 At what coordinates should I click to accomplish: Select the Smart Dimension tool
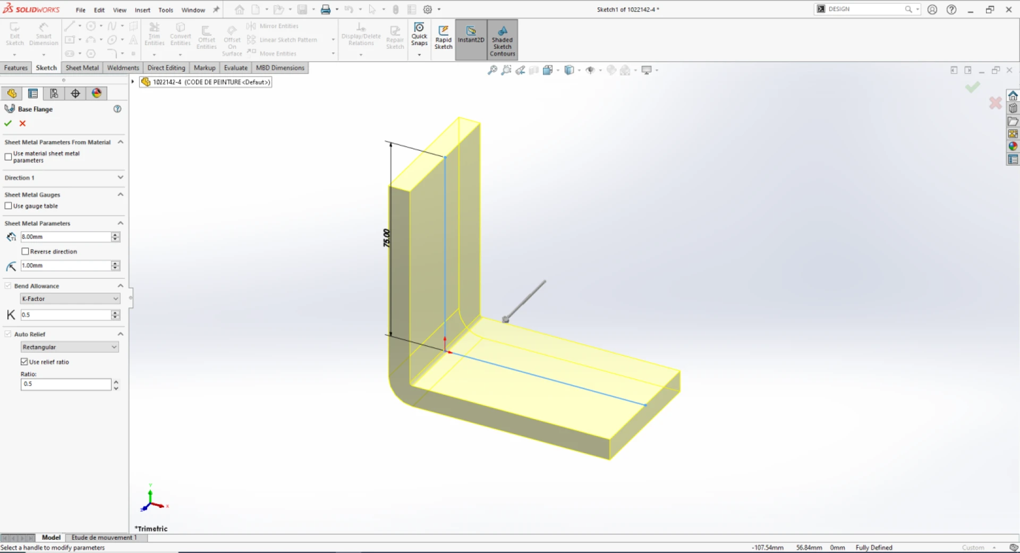(x=44, y=33)
